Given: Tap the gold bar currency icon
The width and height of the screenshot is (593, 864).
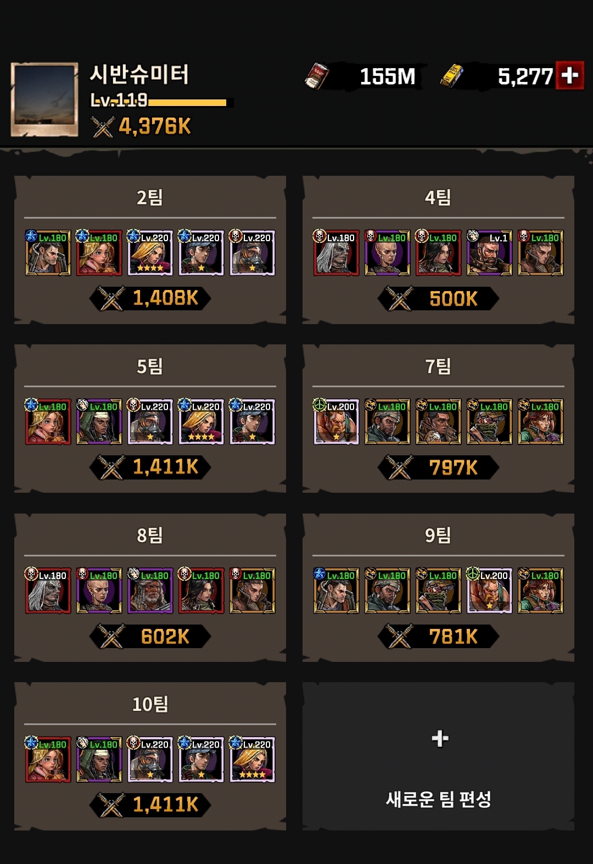Looking at the screenshot, I should coord(452,76).
